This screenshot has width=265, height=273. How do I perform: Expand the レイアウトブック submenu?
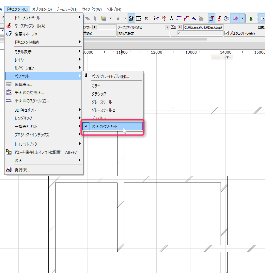pos(43,144)
